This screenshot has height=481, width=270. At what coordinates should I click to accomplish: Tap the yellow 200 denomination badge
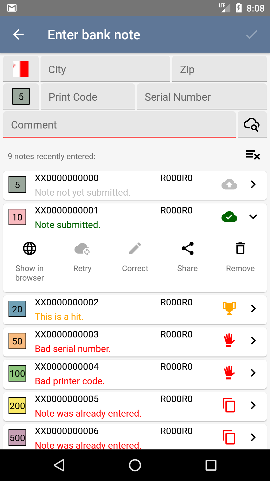click(17, 406)
